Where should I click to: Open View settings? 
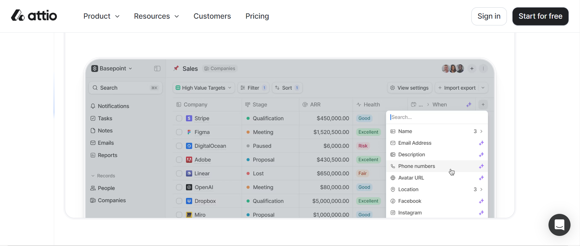coord(410,88)
